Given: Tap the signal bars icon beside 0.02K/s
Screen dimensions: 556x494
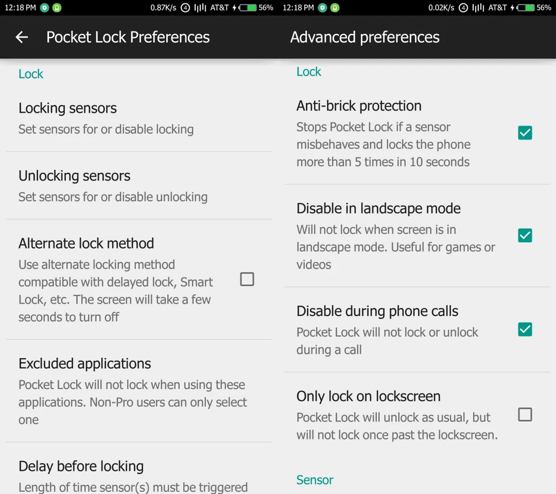Looking at the screenshot, I should (478, 8).
